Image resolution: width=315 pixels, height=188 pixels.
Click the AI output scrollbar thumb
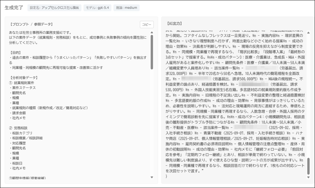(308, 166)
